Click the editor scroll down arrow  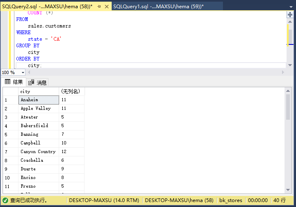tap(290, 65)
